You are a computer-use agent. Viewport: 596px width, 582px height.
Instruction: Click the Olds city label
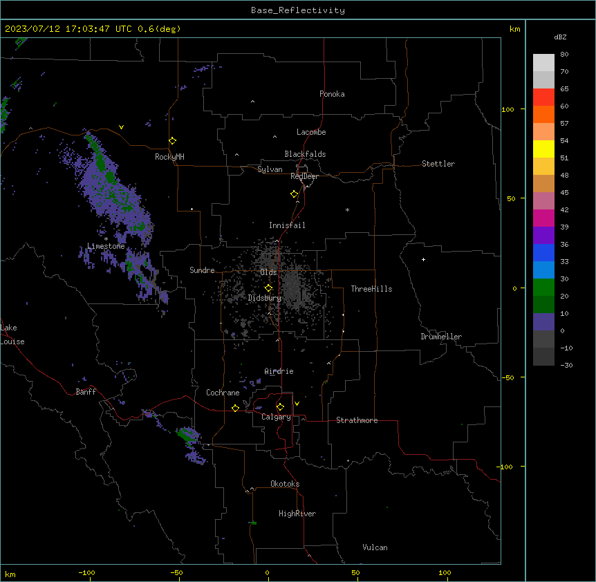pos(268,272)
